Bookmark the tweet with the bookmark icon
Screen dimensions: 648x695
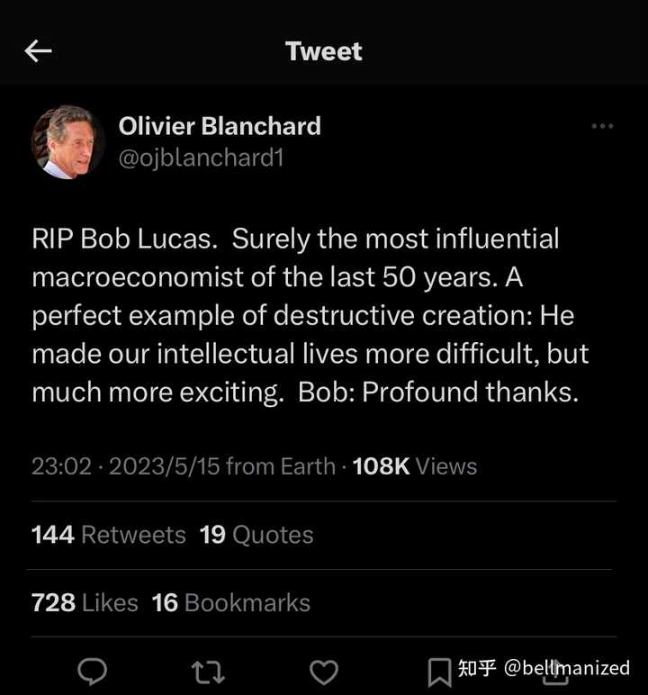[439, 671]
